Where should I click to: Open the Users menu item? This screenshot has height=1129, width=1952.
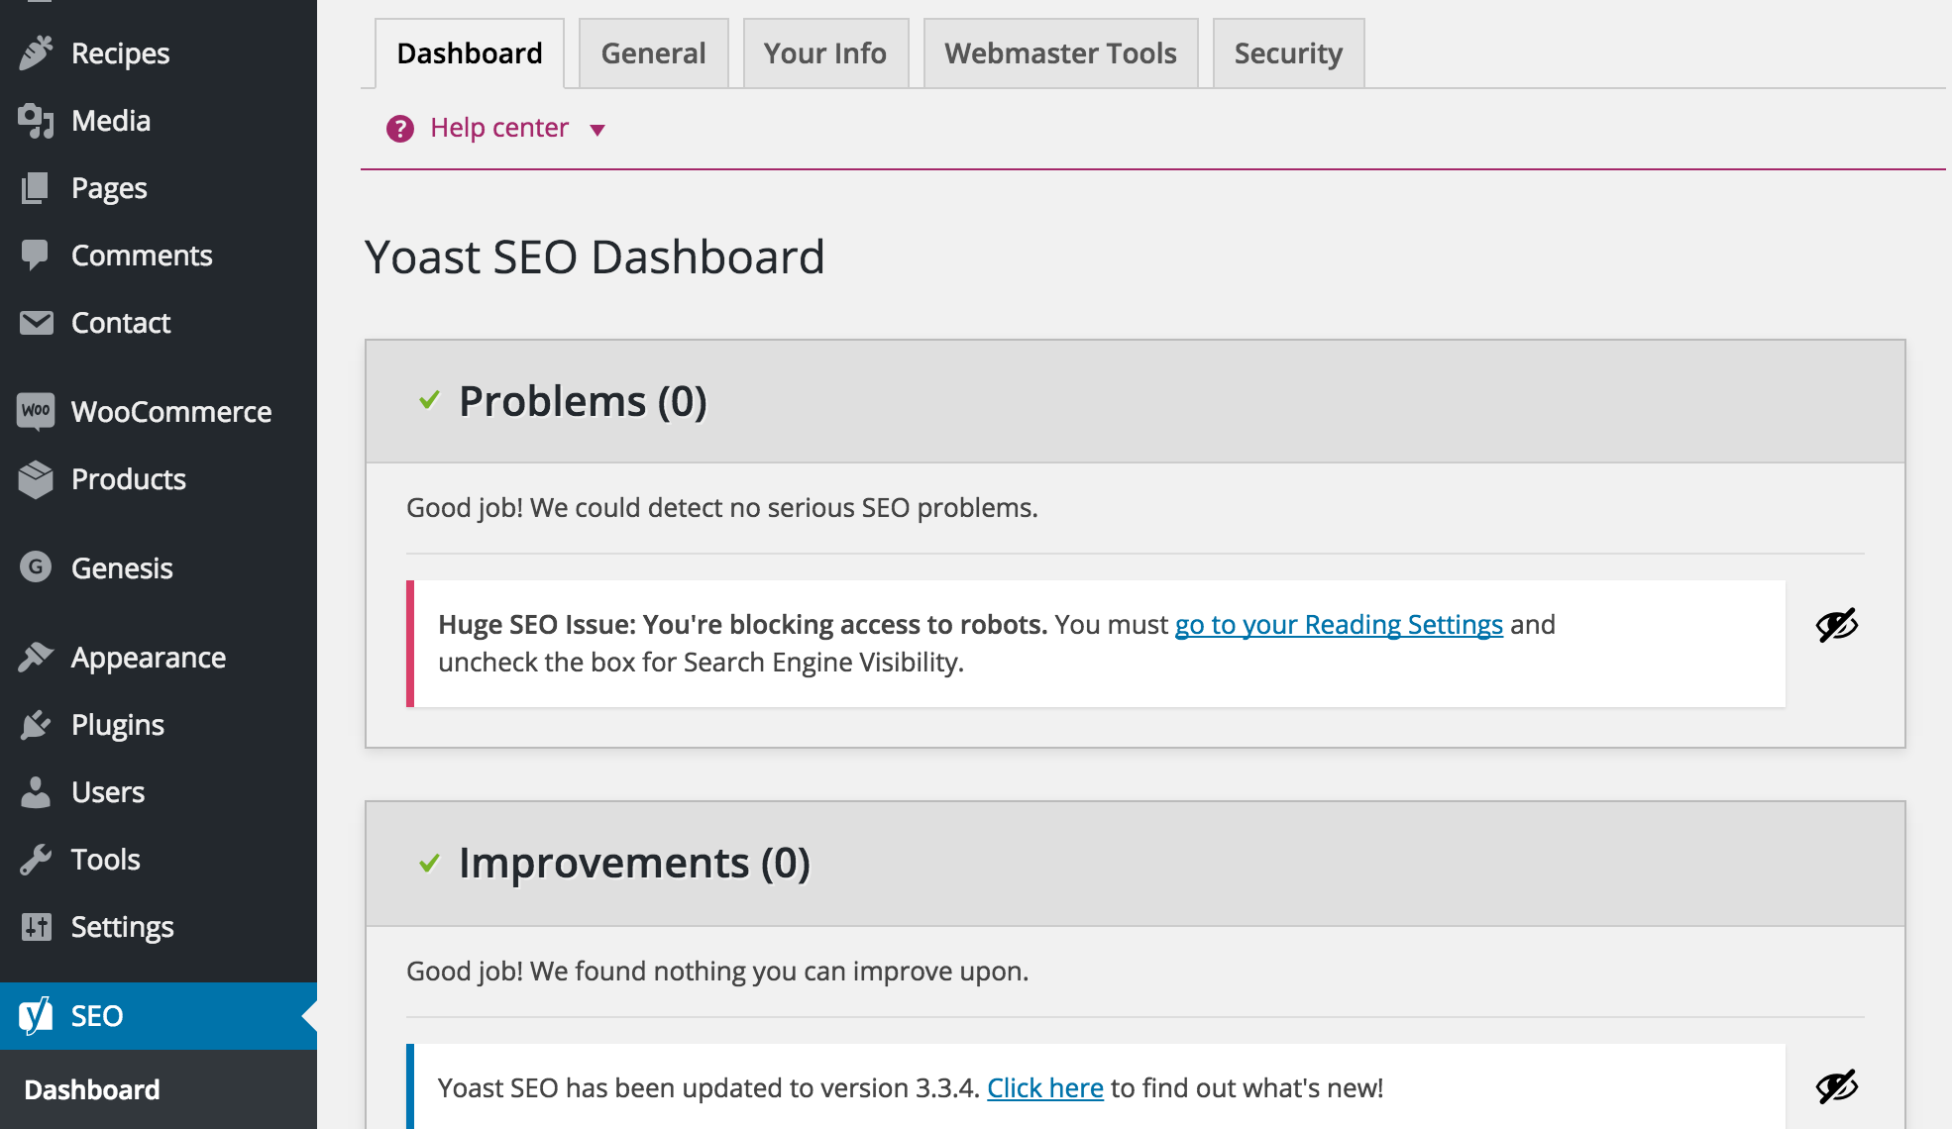pos(159,792)
